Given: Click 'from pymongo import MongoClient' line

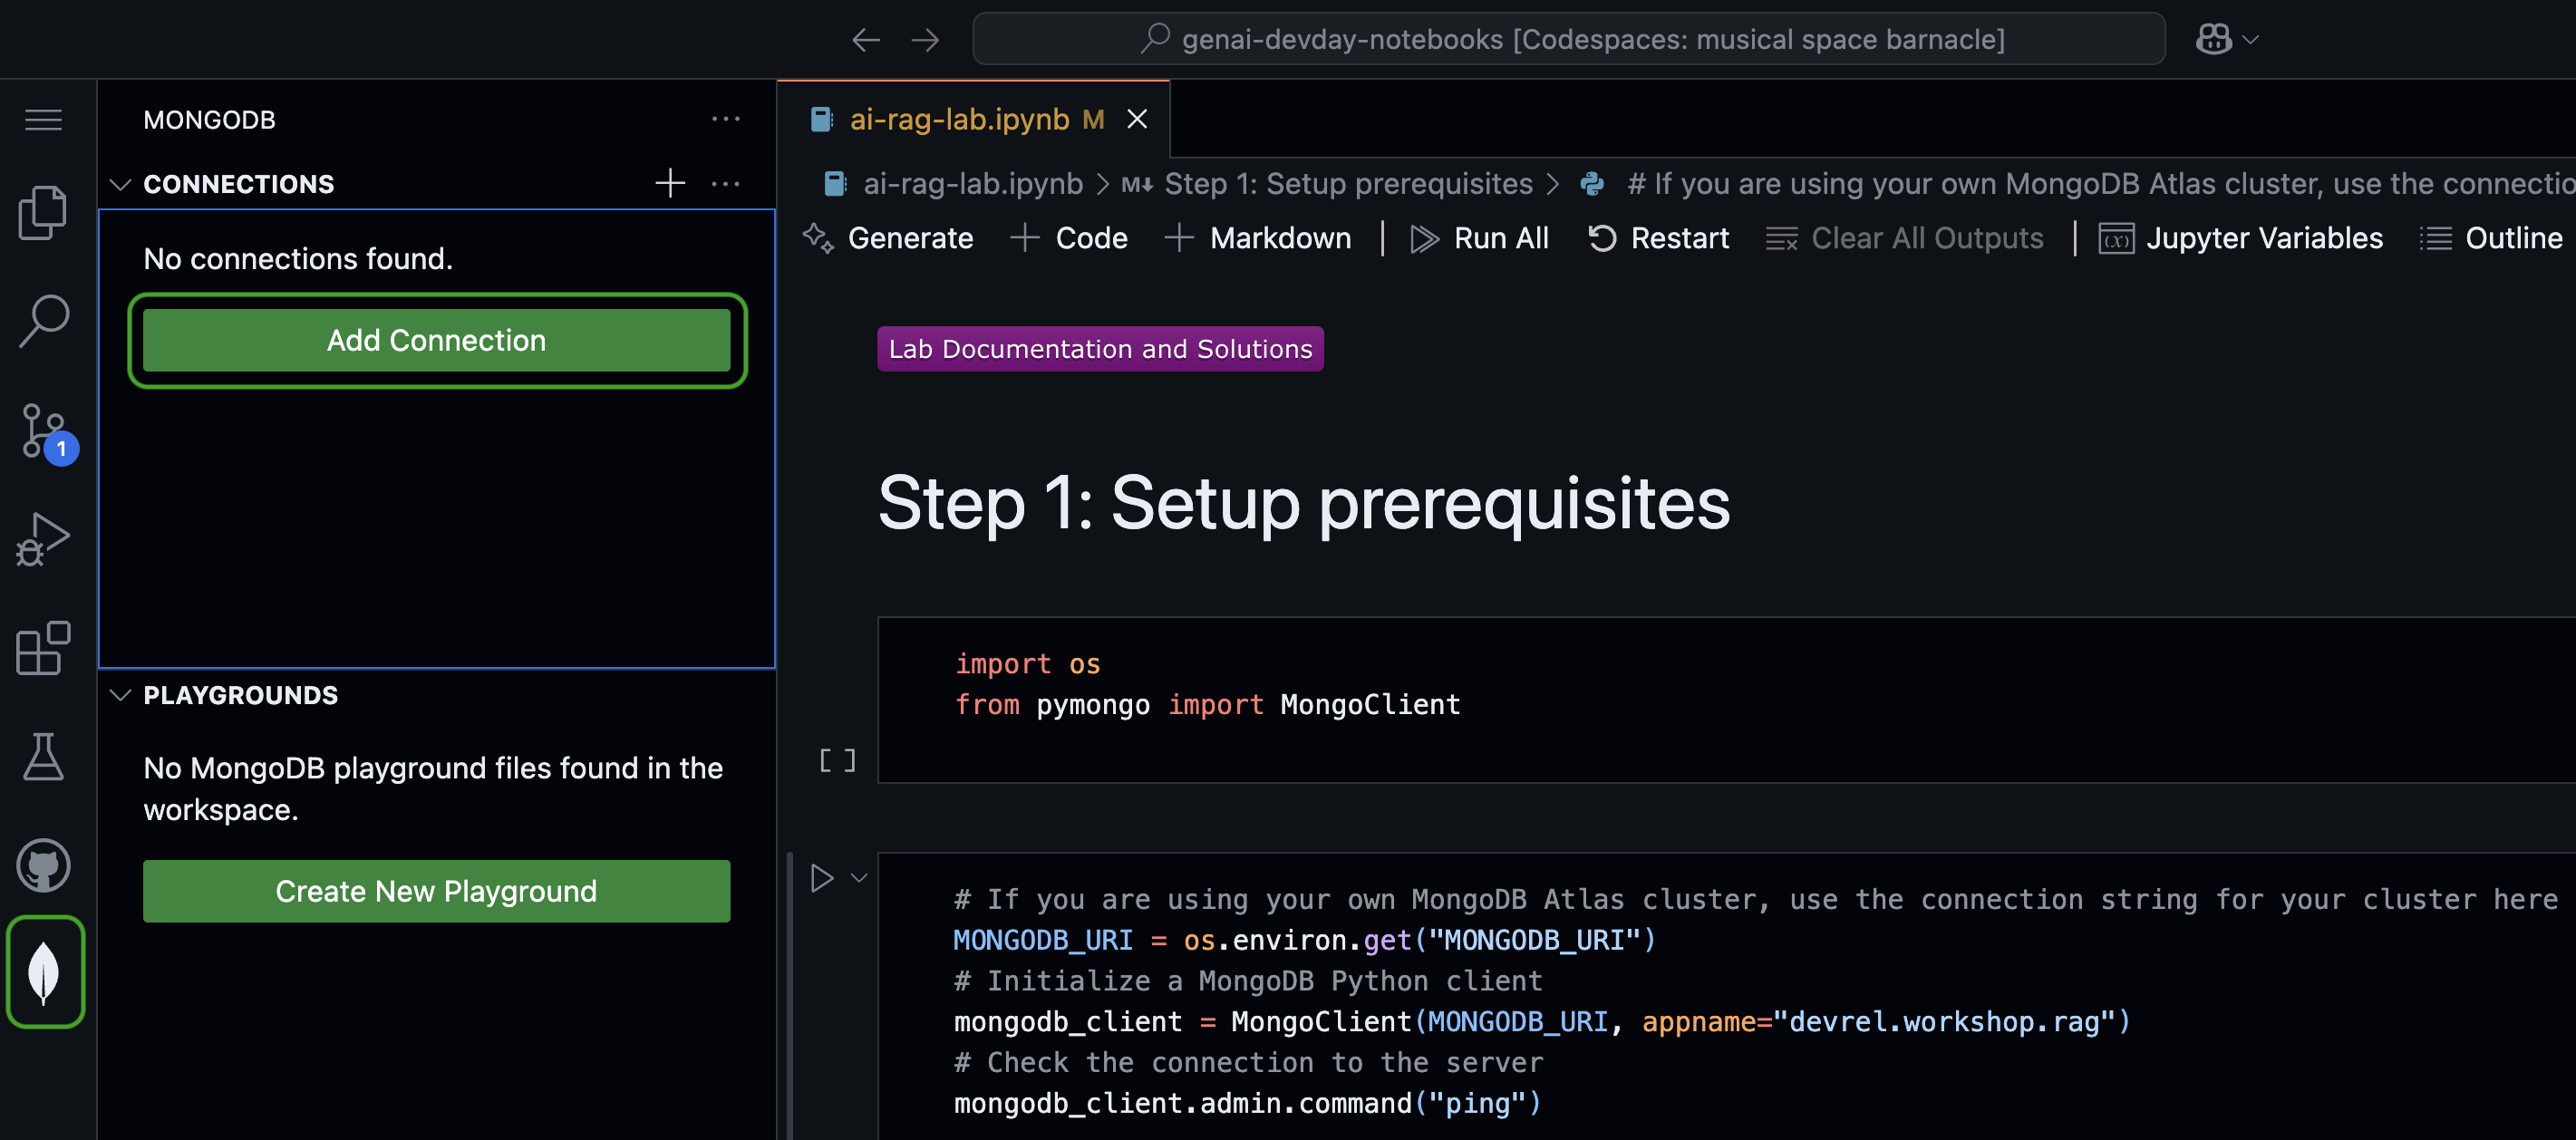Looking at the screenshot, I should pos(1207,705).
